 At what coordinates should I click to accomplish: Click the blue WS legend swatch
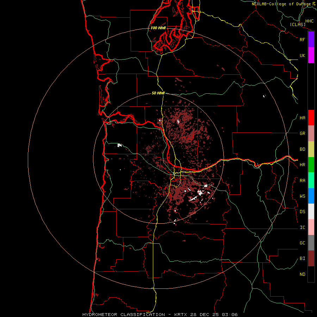click(x=311, y=196)
